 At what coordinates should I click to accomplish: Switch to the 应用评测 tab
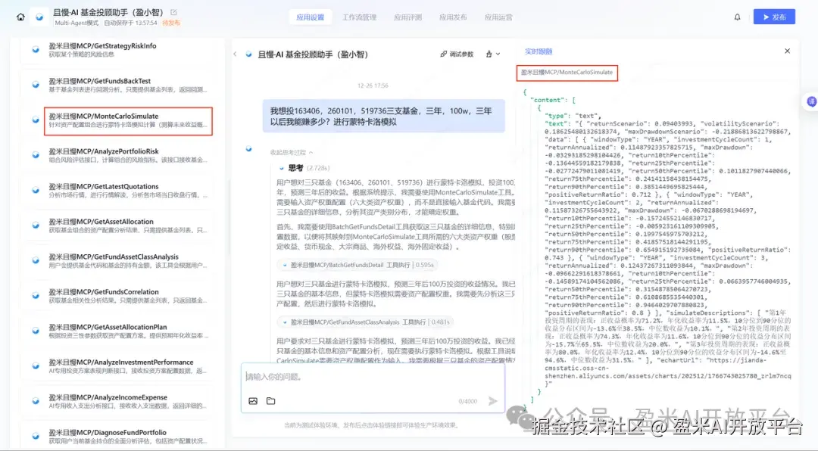click(410, 16)
